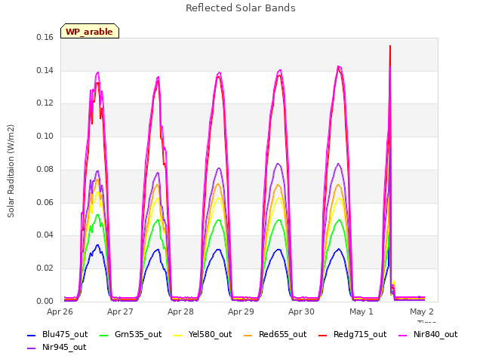Click the red Redg715_out legend color marker

tap(323, 335)
